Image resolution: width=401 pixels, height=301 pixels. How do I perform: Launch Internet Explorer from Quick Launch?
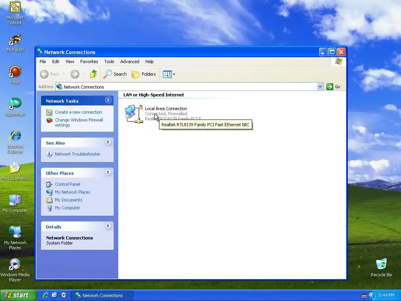pos(46,296)
